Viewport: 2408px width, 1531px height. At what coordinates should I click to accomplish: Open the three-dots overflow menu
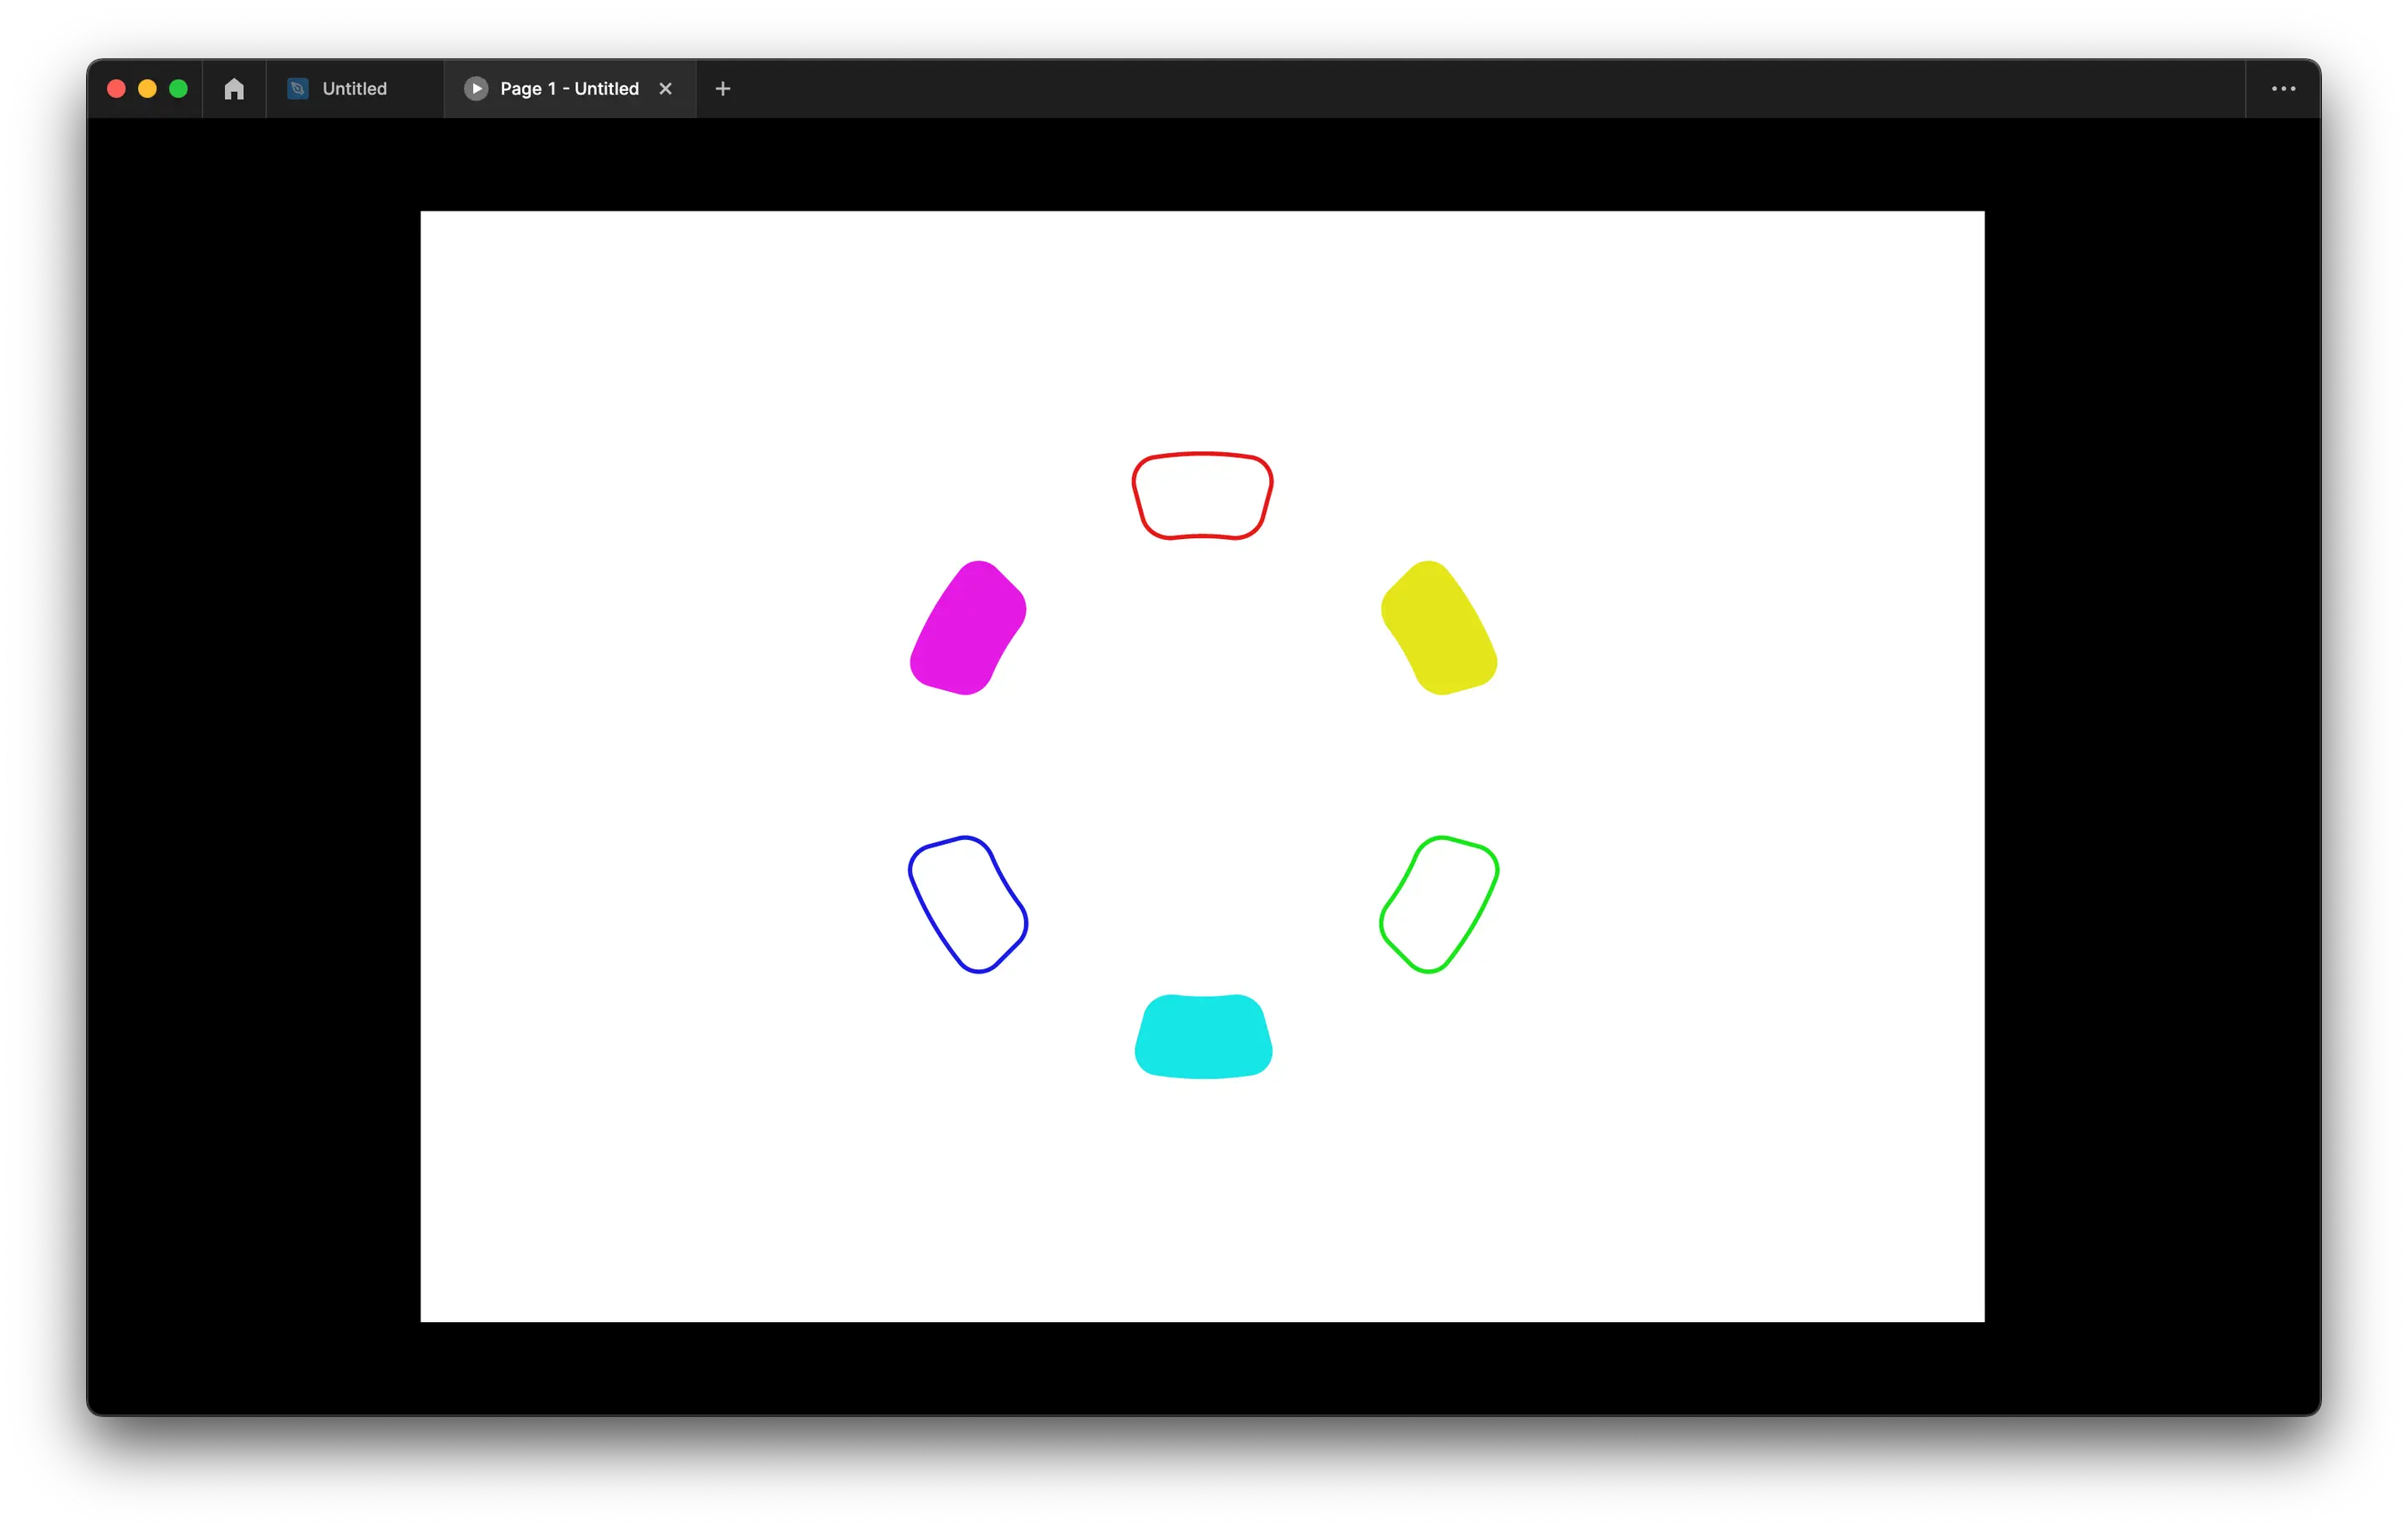point(2283,89)
